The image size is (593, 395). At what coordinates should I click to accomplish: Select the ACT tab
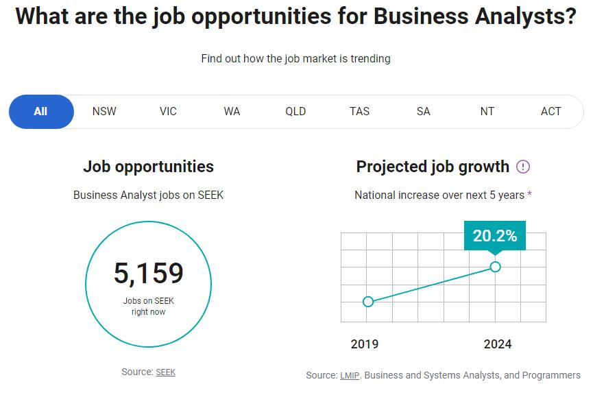tap(550, 112)
